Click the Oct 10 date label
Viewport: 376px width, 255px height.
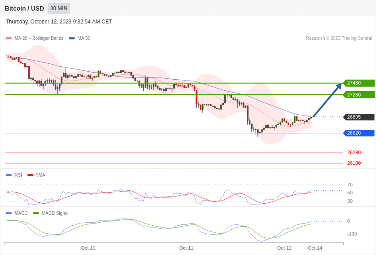click(x=88, y=248)
